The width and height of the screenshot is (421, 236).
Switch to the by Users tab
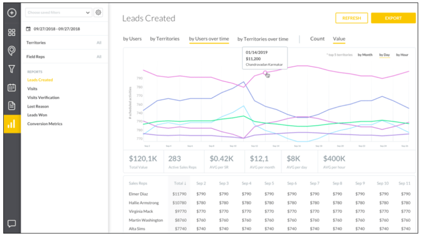pos(132,39)
